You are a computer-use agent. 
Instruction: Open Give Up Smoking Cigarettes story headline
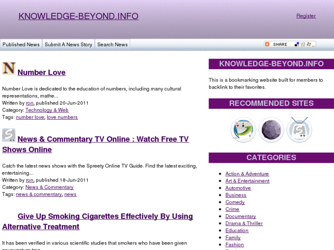click(x=97, y=222)
